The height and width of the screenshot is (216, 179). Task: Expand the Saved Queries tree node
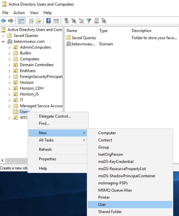point(3,36)
